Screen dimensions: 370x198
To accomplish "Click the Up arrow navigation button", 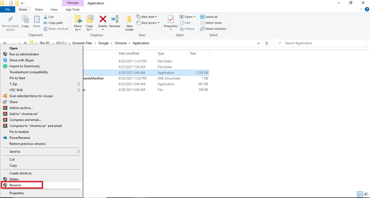I will (25, 43).
